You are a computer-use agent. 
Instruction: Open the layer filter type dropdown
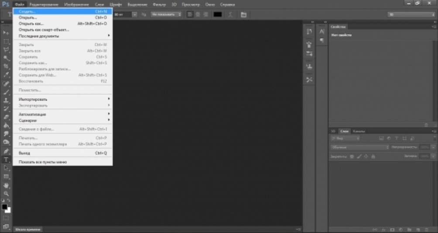click(x=345, y=138)
